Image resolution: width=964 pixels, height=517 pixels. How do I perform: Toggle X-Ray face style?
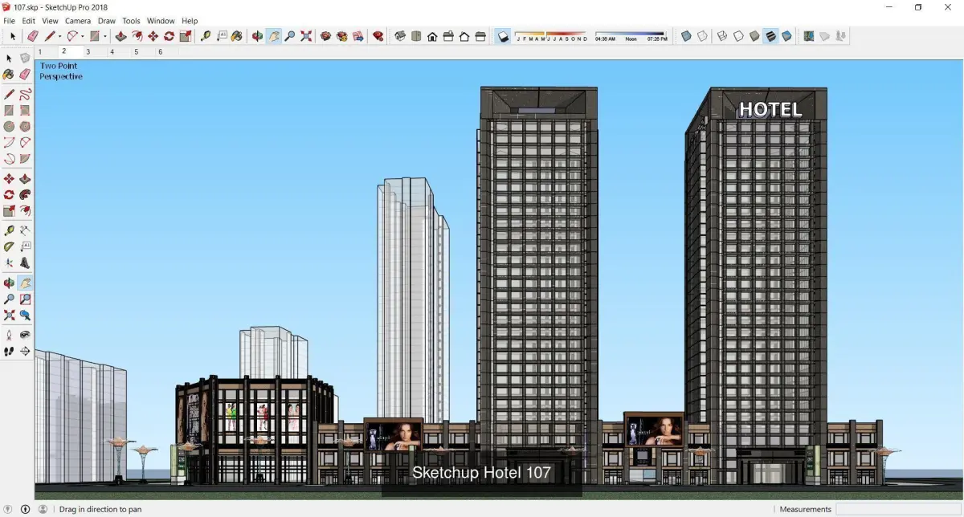tap(686, 36)
